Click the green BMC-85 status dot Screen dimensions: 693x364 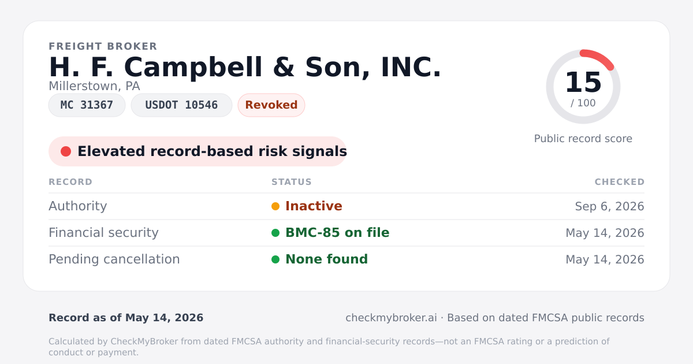(x=275, y=233)
